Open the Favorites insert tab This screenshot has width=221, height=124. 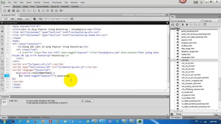click(75, 7)
